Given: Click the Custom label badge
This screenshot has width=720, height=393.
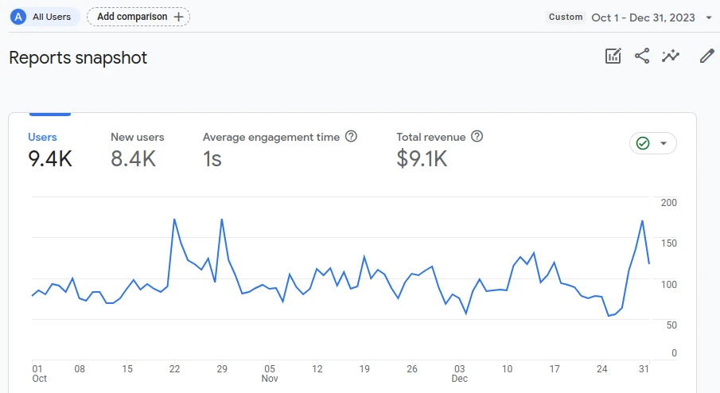Looking at the screenshot, I should point(566,17).
